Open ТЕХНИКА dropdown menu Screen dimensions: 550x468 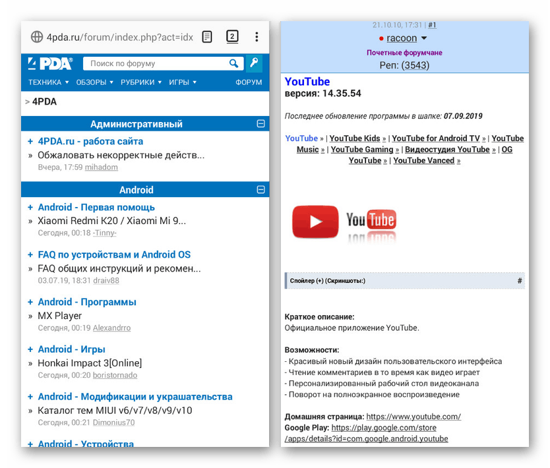coord(48,82)
